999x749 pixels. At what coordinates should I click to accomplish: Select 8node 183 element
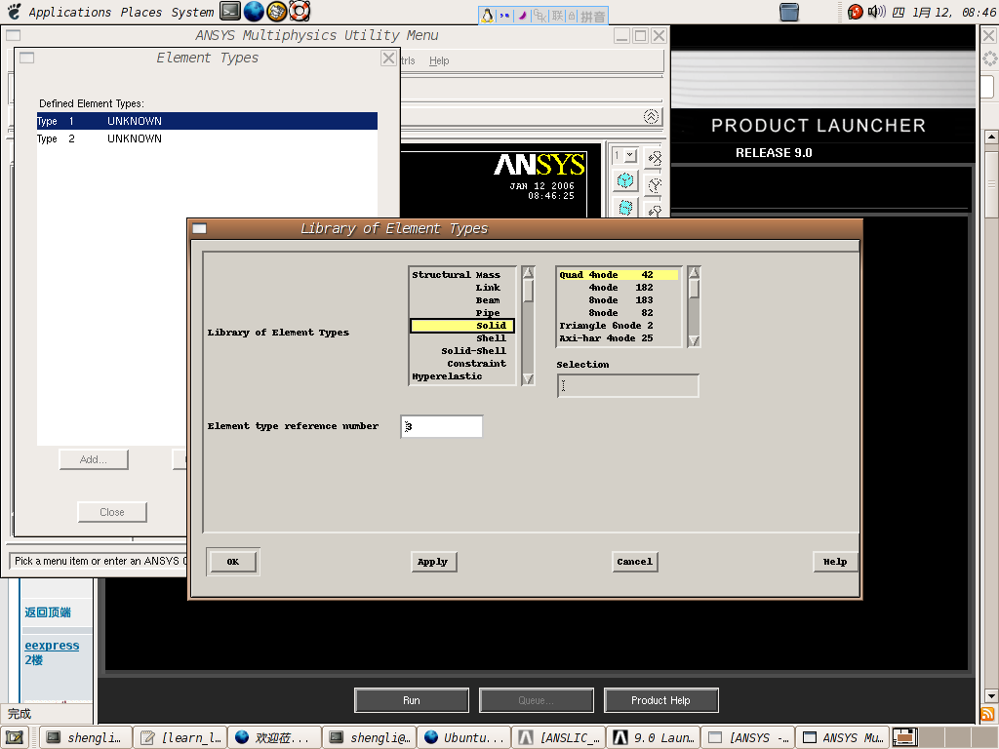(618, 300)
